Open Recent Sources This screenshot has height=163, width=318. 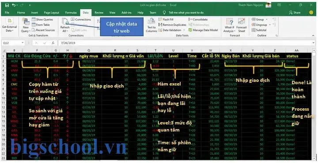point(43,30)
